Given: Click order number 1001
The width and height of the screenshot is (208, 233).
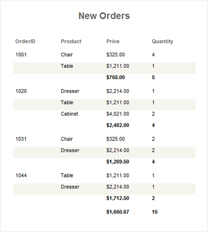Looking at the screenshot, I should (x=21, y=55).
